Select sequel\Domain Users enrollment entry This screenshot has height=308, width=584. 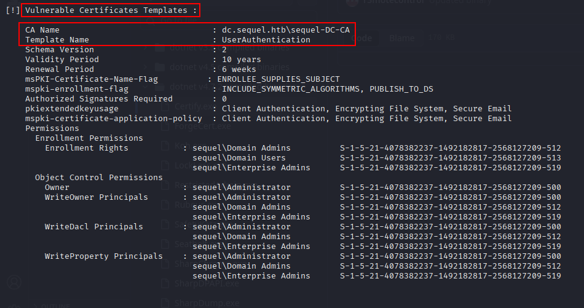tap(239, 158)
